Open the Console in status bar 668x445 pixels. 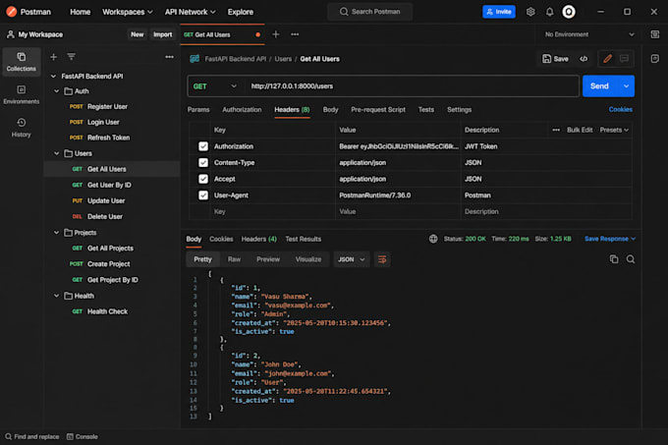pos(83,436)
